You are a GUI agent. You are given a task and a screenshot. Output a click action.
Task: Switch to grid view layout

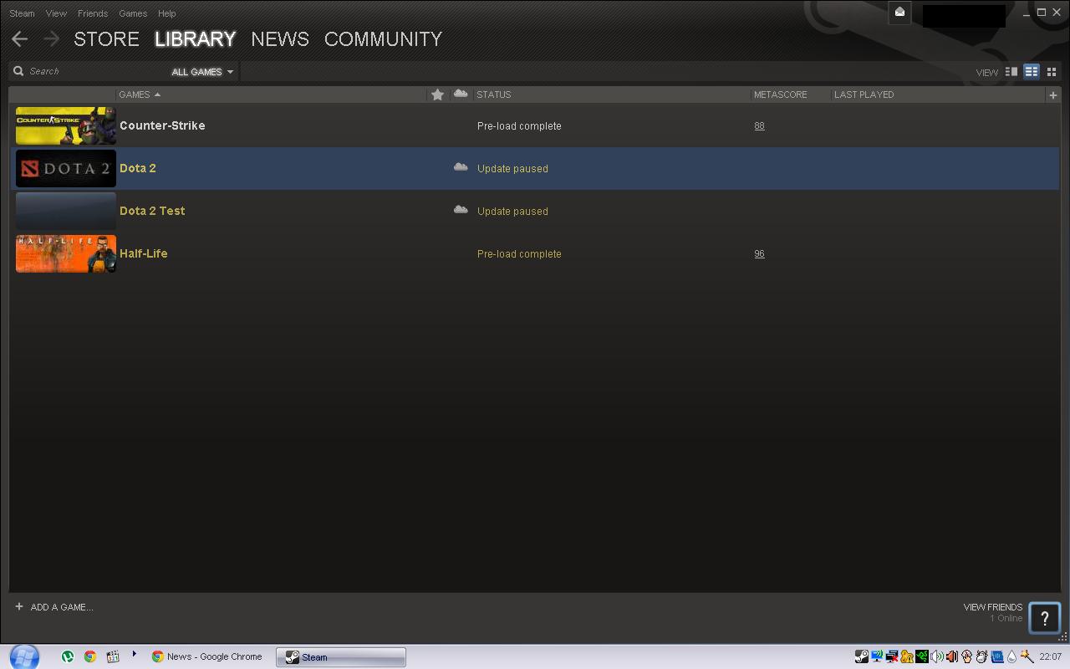[x=1052, y=72]
